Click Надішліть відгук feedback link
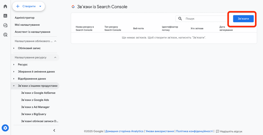The height and width of the screenshot is (135, 263). tap(231, 131)
